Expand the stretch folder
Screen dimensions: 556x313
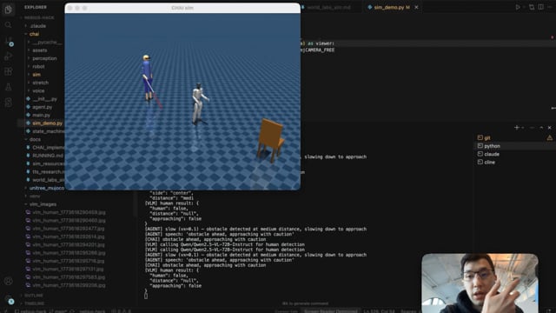coord(41,83)
